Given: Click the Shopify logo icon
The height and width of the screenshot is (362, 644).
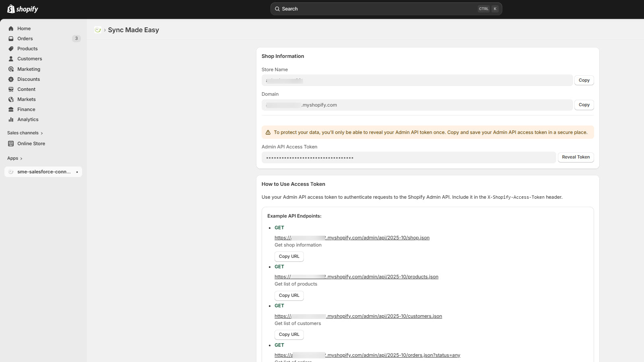Looking at the screenshot, I should point(11,9).
